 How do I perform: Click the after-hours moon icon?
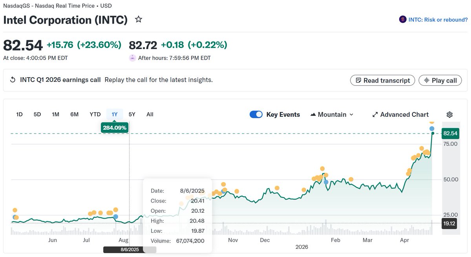pos(132,58)
